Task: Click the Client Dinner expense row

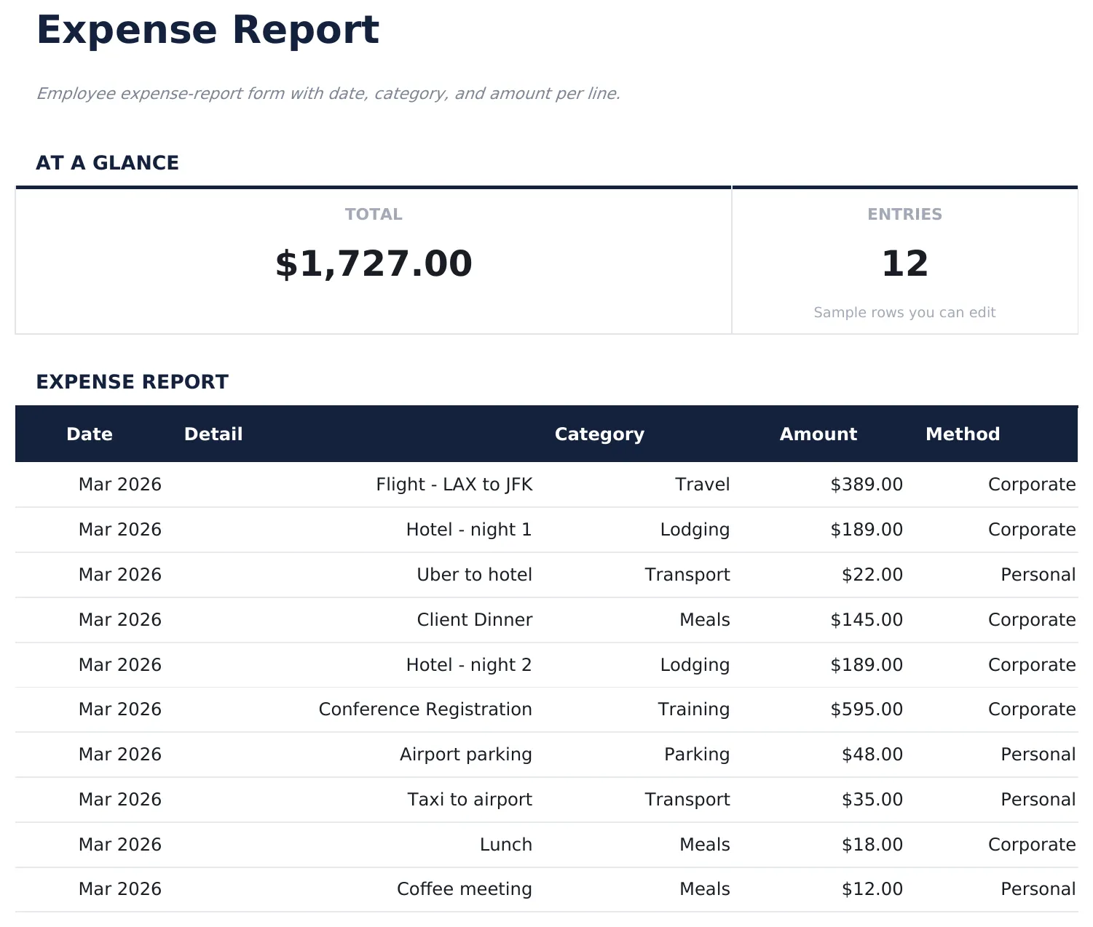Action: pyautogui.click(x=475, y=619)
